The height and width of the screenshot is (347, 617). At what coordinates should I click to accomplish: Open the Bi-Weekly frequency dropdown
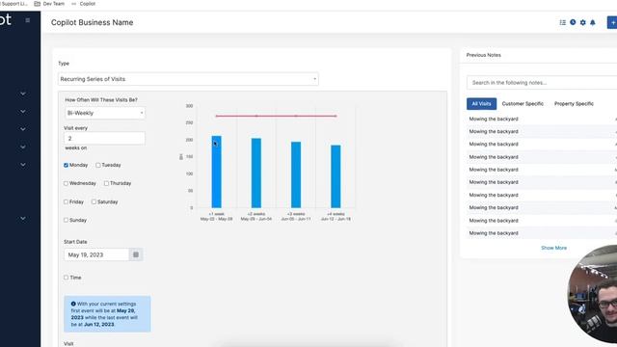pyautogui.click(x=105, y=113)
